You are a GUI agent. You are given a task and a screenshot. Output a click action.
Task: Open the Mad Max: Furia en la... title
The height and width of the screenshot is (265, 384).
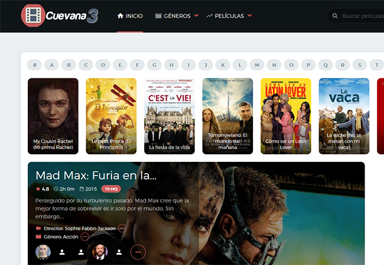point(96,175)
